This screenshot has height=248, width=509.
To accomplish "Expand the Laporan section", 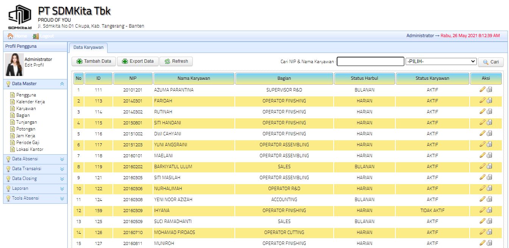I will (62, 189).
